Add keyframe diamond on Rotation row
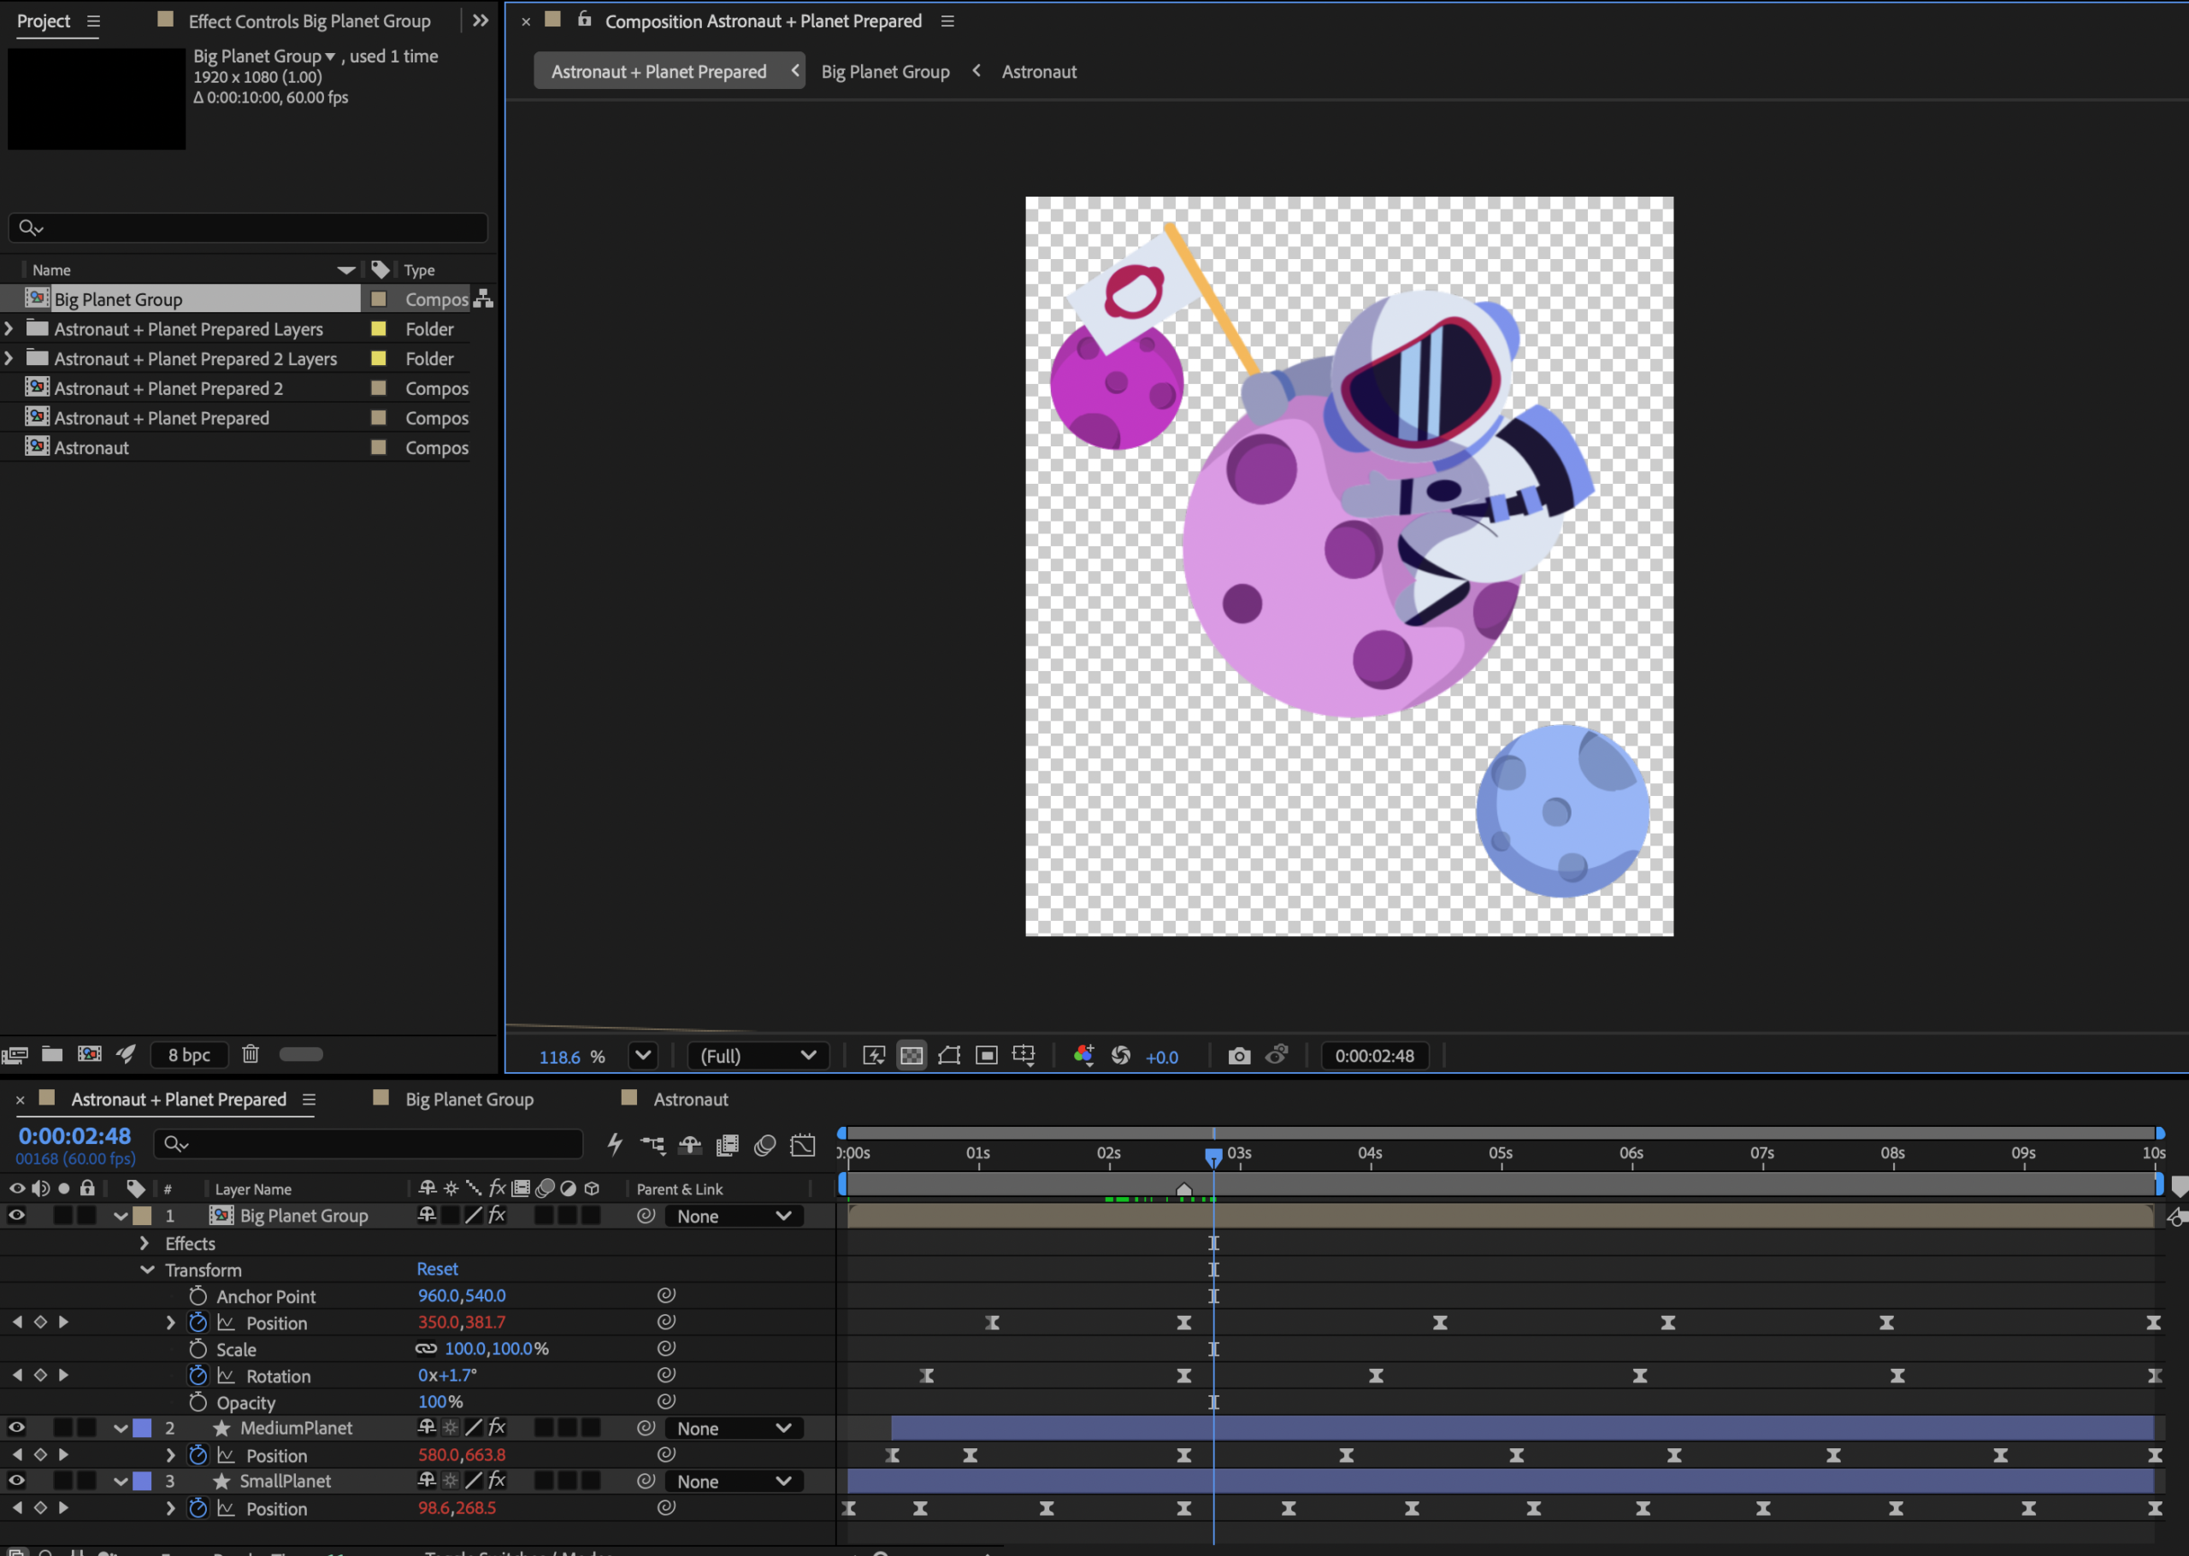Image resolution: width=2189 pixels, height=1556 pixels. 40,1375
